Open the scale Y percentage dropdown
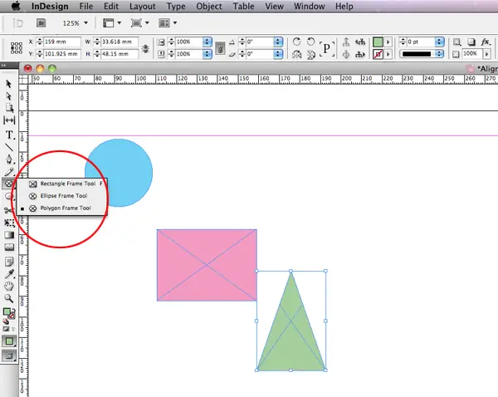The width and height of the screenshot is (498, 397). (x=207, y=54)
